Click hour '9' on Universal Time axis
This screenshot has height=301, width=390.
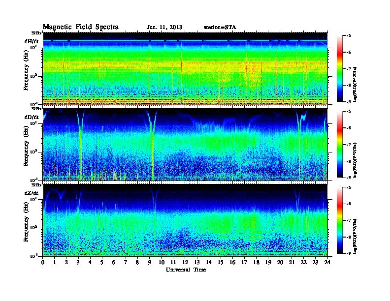click(x=150, y=262)
